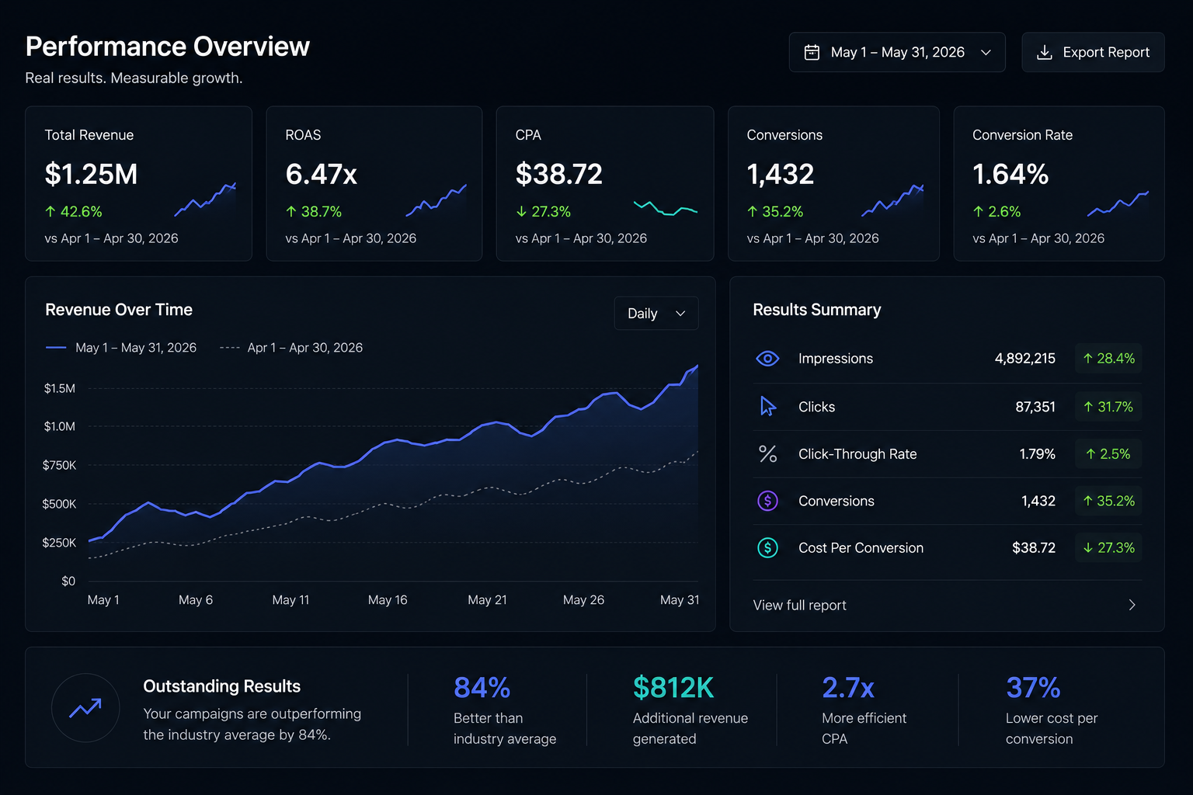
Task: Click the calendar icon in date picker
Action: pos(812,52)
